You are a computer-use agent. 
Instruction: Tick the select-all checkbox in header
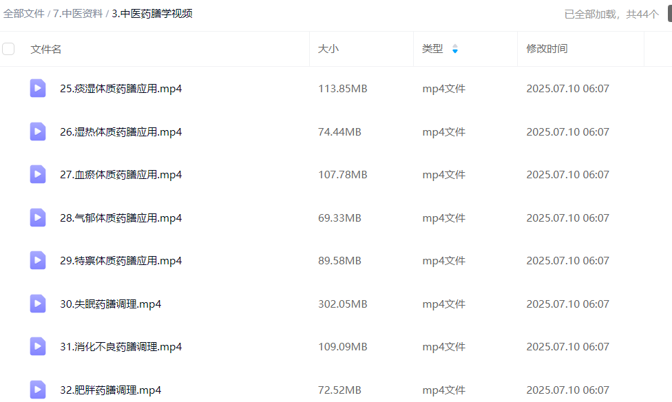[x=8, y=49]
